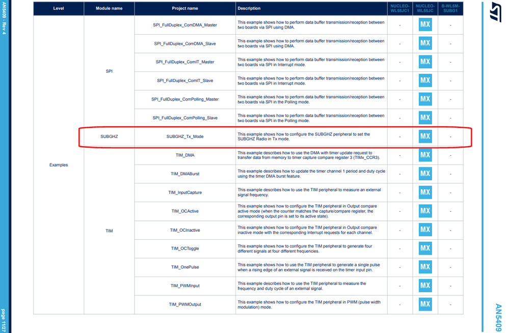The height and width of the screenshot is (333, 509).
Task: Click the TIM_OCActive description text
Action: point(307,211)
